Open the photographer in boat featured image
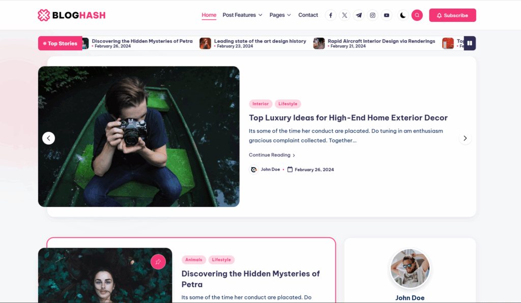This screenshot has height=303, width=521. tap(139, 137)
